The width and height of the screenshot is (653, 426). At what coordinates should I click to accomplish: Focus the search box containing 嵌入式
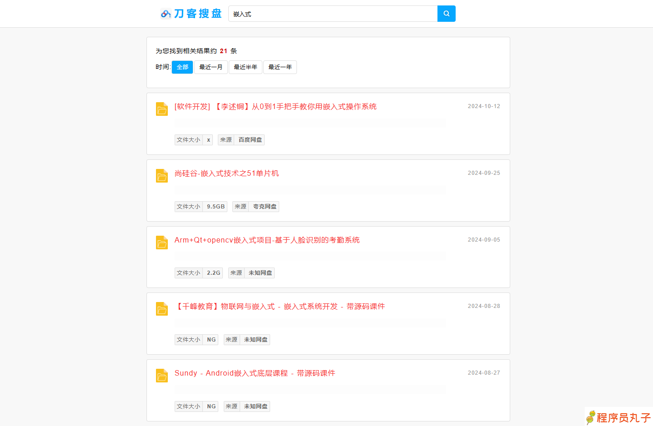[333, 14]
